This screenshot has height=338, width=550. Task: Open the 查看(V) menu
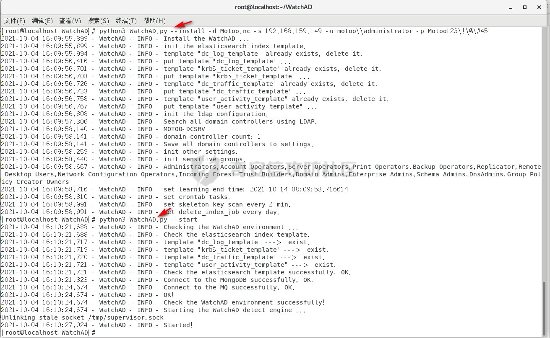(70, 21)
